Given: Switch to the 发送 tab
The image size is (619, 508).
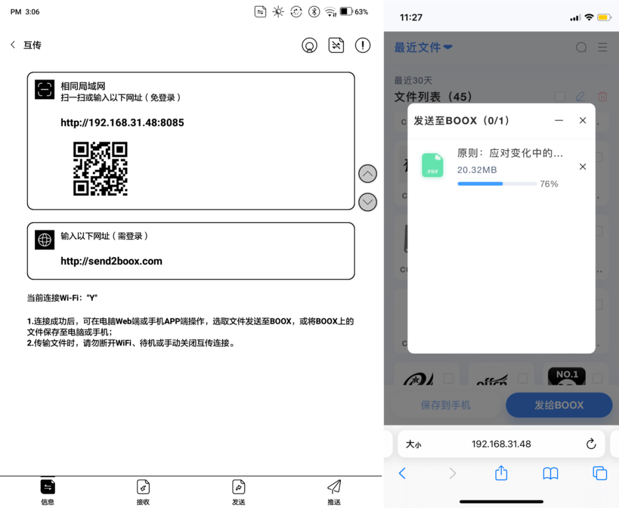Looking at the screenshot, I should (238, 491).
